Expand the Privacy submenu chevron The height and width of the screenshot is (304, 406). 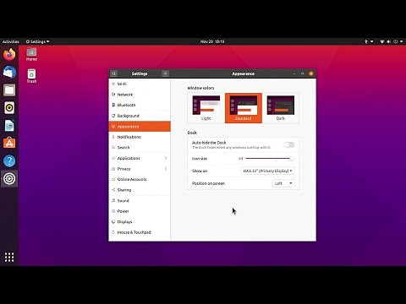tap(166, 169)
